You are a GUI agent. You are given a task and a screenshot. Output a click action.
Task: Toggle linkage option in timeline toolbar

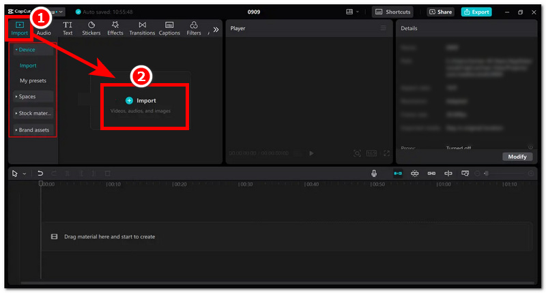[431, 174]
